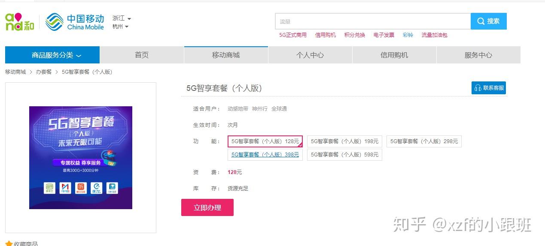This screenshot has height=246, width=545.
Task: Click the magnifier icon in the search button
Action: (481, 21)
